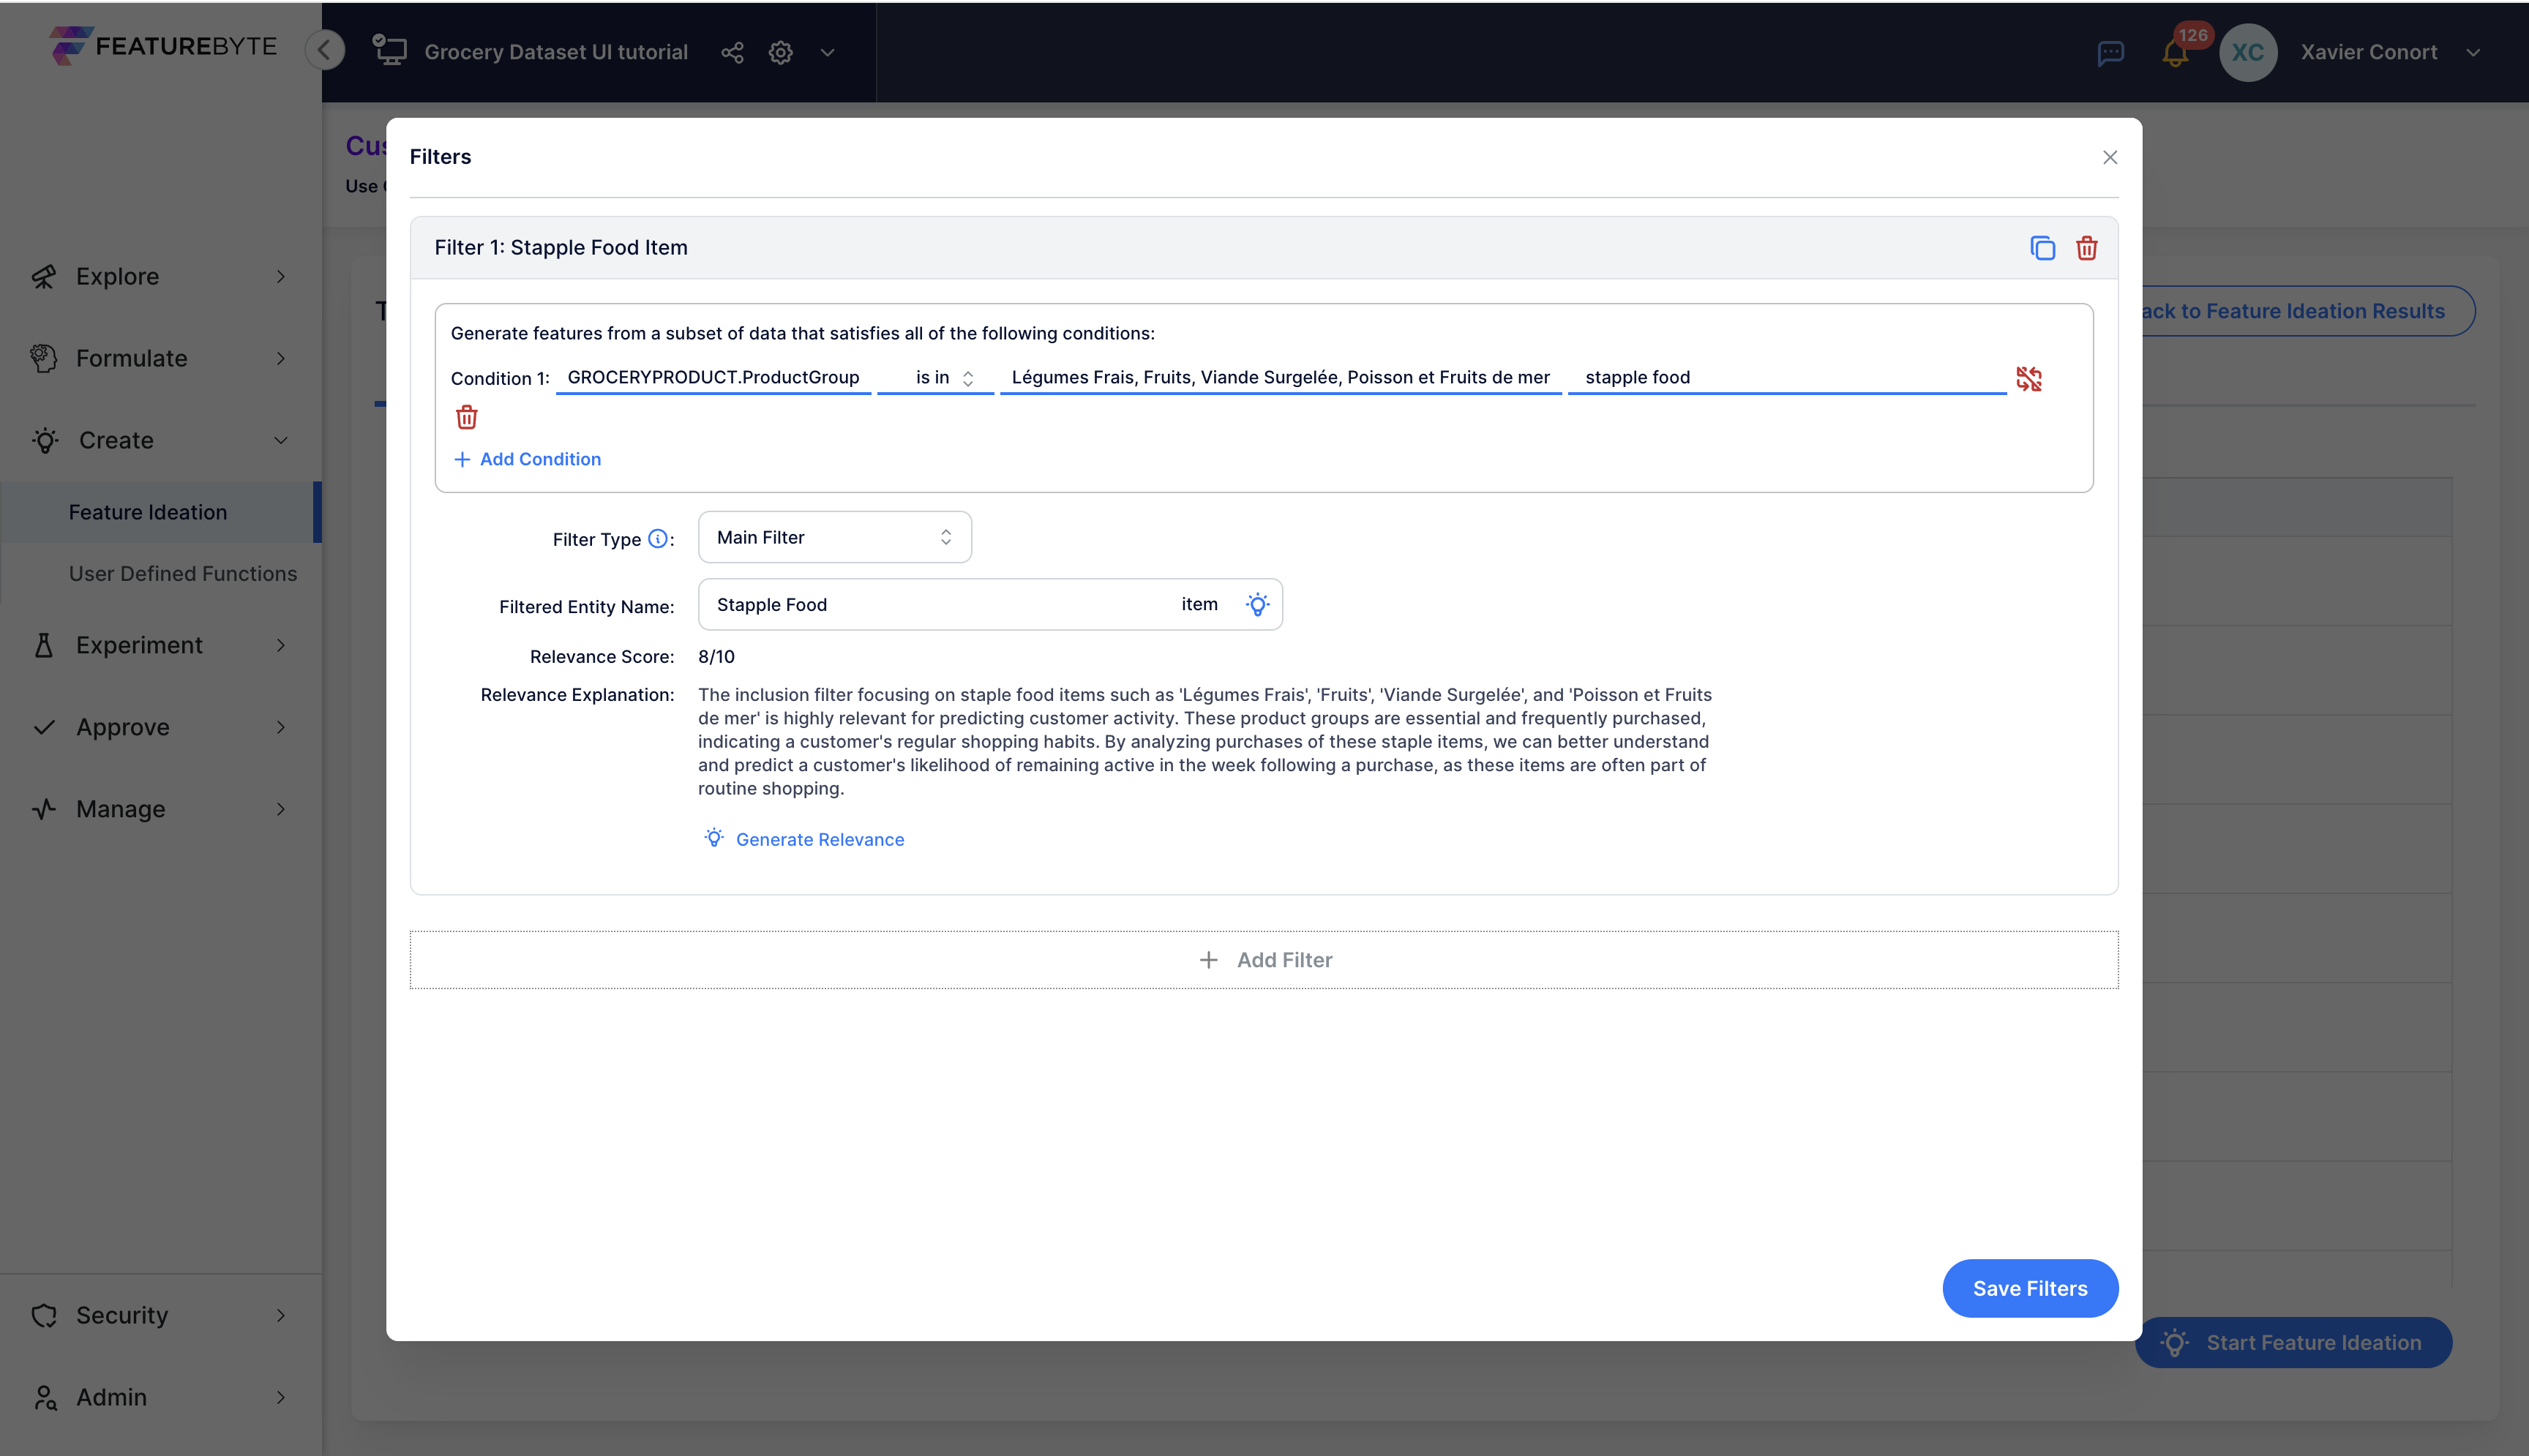Collapse the sidebar with the back arrow
Image resolution: width=2529 pixels, height=1456 pixels.
pyautogui.click(x=325, y=50)
